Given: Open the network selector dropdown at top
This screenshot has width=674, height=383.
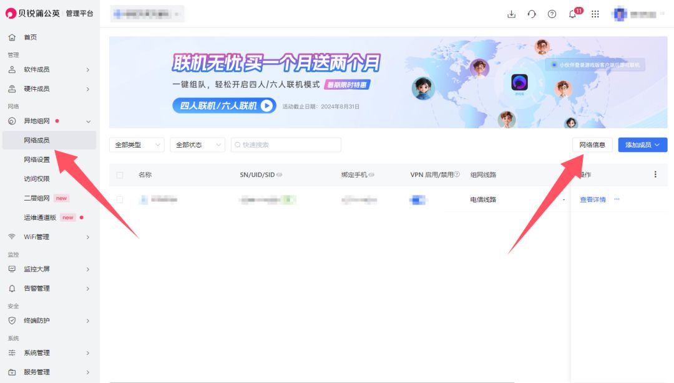Looking at the screenshot, I should [147, 14].
